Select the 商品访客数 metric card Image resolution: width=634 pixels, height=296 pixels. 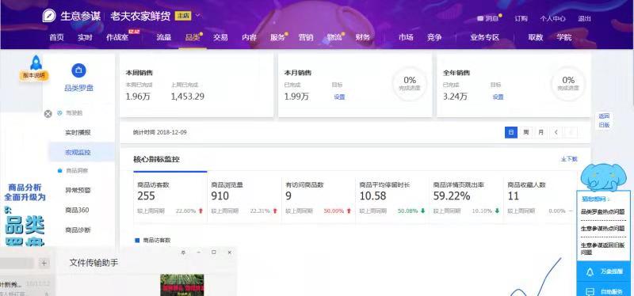(170, 197)
